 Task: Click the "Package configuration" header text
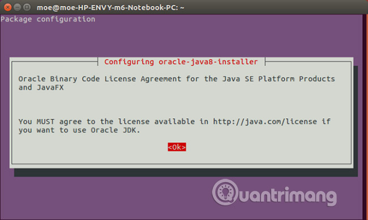pyautogui.click(x=48, y=19)
